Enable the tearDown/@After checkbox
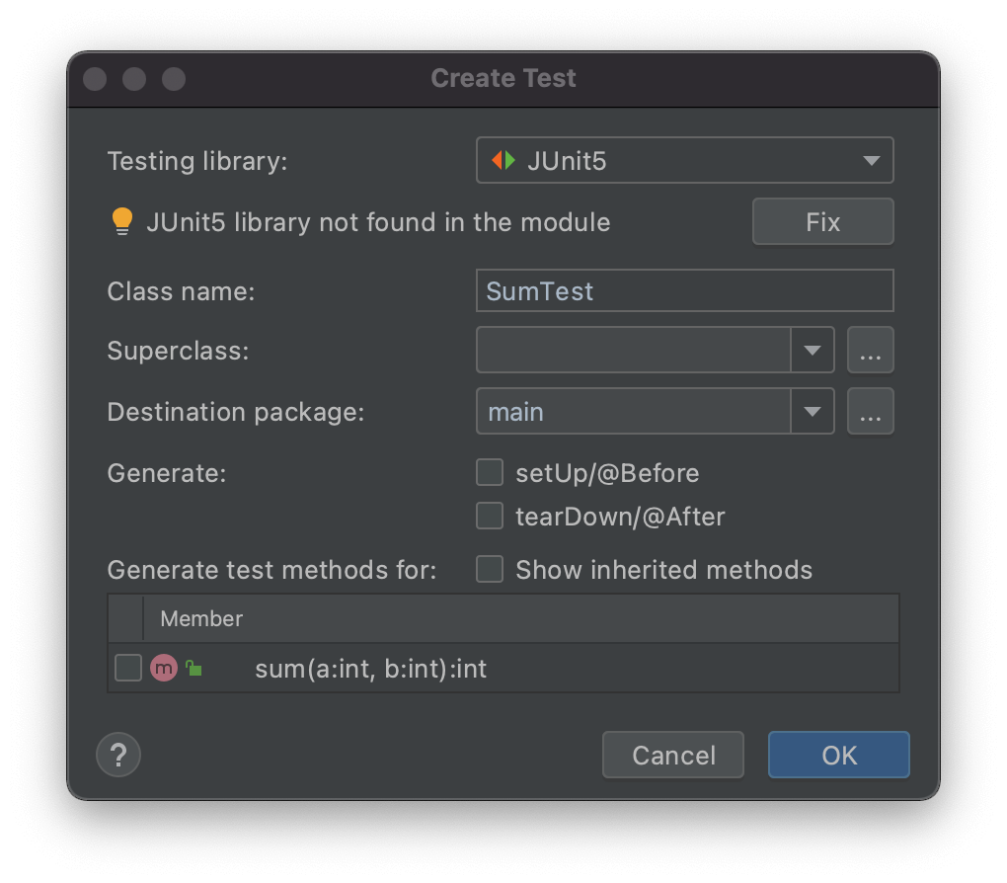Image resolution: width=1007 pixels, height=883 pixels. 490,516
